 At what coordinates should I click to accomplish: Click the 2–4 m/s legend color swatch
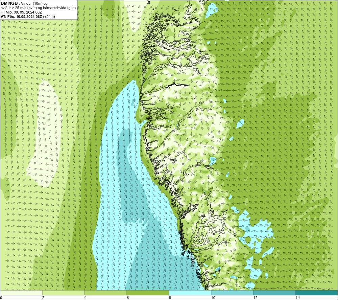point(64,293)
